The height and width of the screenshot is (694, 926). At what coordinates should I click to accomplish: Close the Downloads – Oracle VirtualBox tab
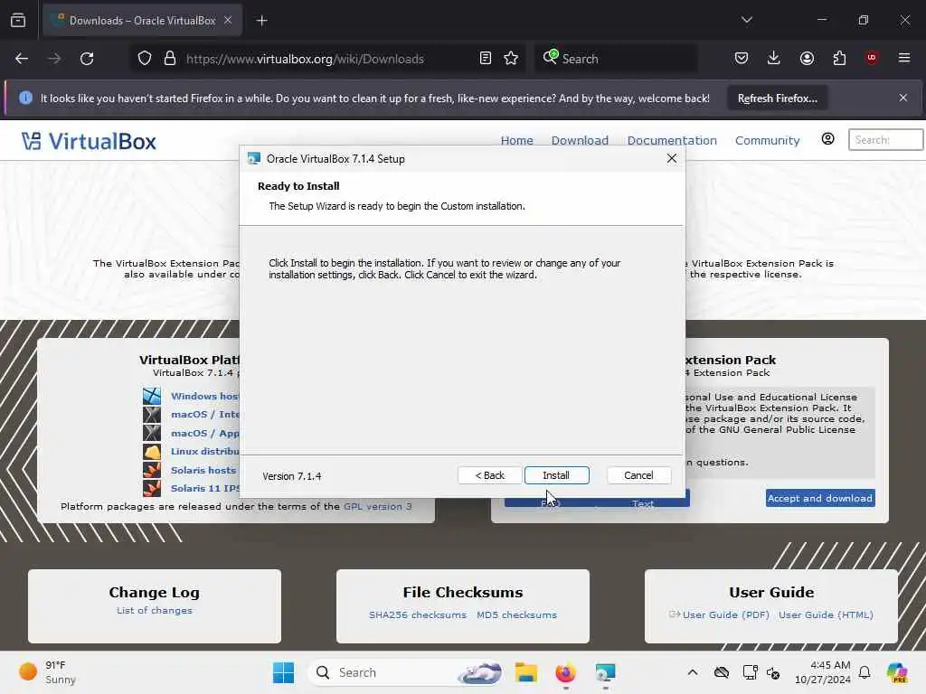pyautogui.click(x=228, y=20)
